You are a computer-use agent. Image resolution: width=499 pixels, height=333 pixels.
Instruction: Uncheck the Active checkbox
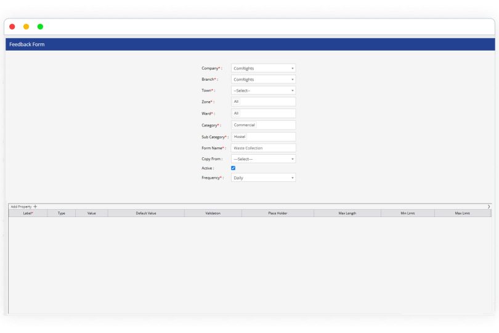[x=233, y=168]
